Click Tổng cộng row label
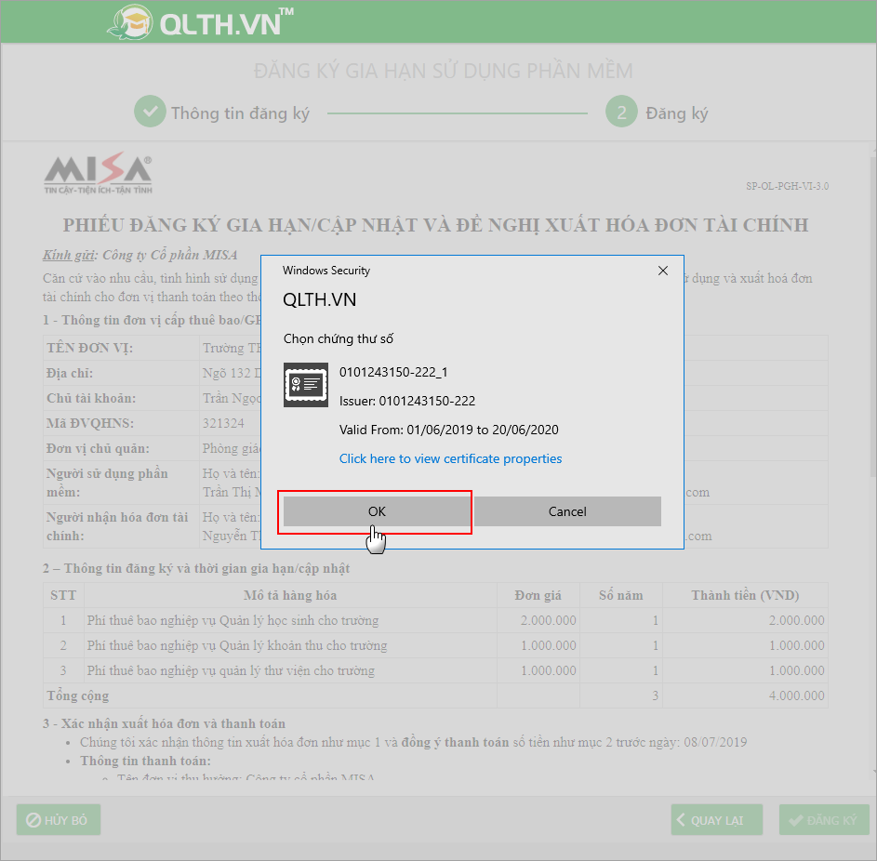 point(78,695)
